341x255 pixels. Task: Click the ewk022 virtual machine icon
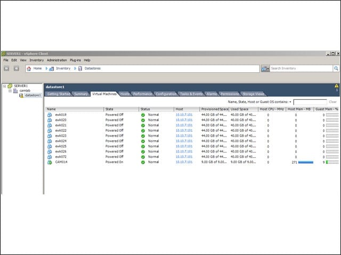50,131
